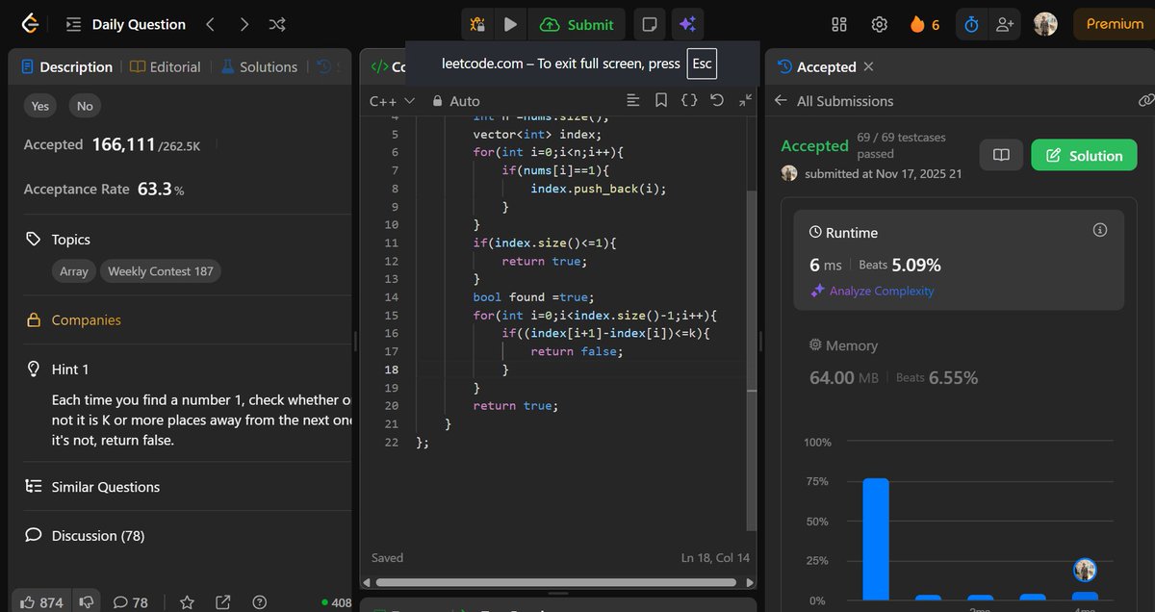This screenshot has height=612, width=1155.
Task: Select the Accepted submission tab
Action: [816, 66]
